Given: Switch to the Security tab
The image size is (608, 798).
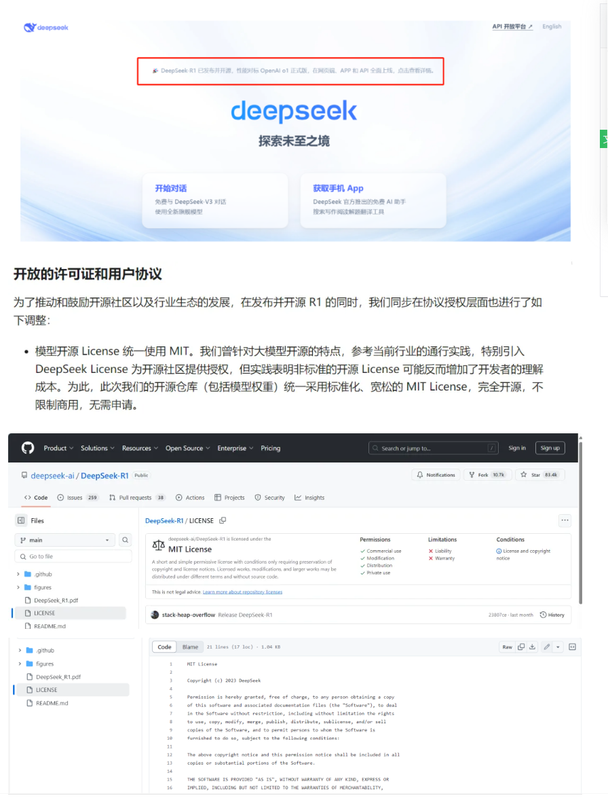Looking at the screenshot, I should 270,498.
